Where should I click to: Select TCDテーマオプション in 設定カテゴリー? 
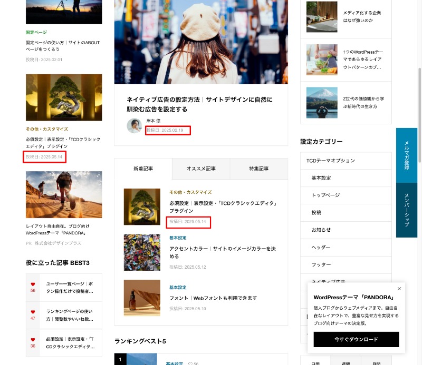[346, 161]
